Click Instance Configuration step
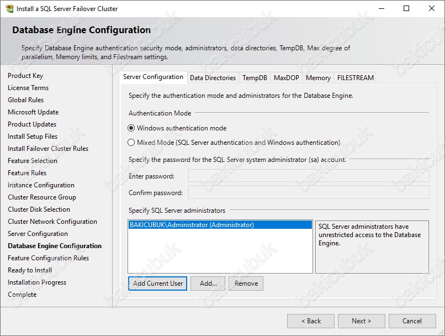This screenshot has height=336, width=445. (41, 185)
